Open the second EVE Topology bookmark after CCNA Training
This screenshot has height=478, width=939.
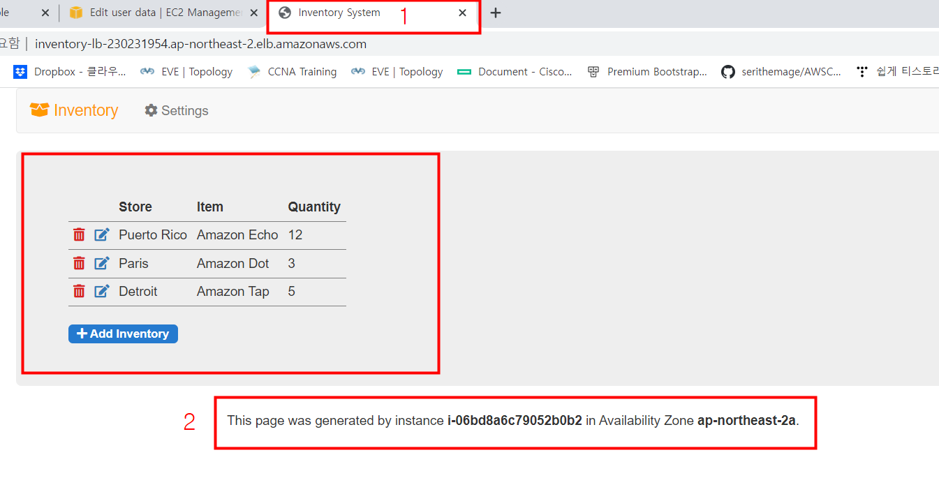(x=397, y=71)
